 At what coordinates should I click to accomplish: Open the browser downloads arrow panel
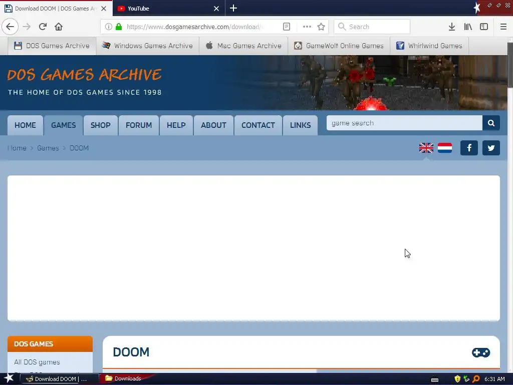[452, 27]
